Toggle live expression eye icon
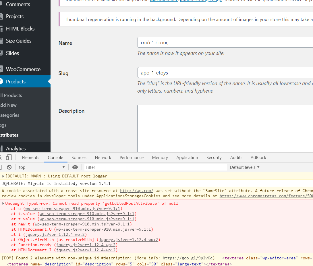Screen dimensions: 313x266 click(x=75, y=167)
